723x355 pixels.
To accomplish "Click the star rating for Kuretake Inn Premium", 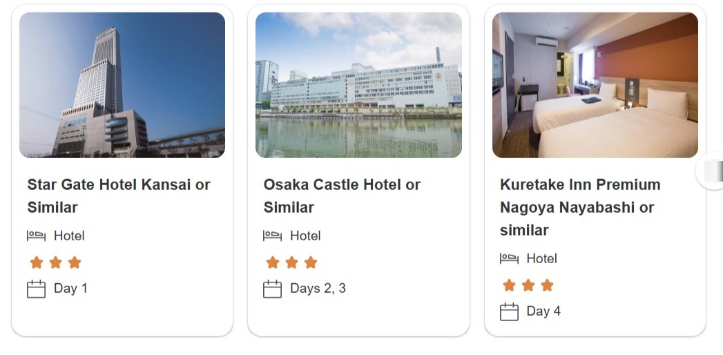I will coord(528,285).
